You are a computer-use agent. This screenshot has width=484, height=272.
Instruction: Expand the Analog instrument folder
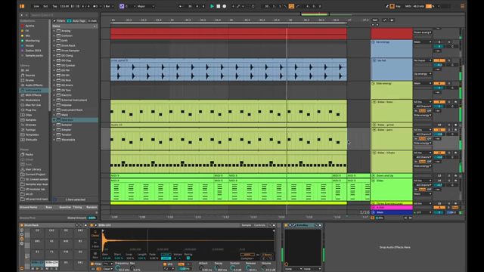tap(54, 31)
